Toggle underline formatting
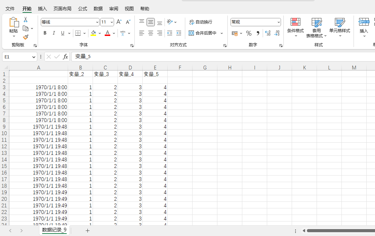This screenshot has height=236, width=375. [x=63, y=33]
